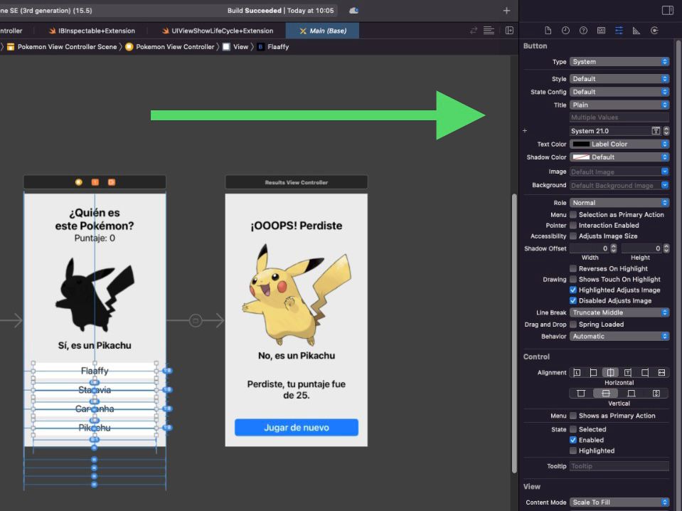Image resolution: width=682 pixels, height=511 pixels.
Task: Click the cloud status icon in toolbar
Action: [353, 11]
